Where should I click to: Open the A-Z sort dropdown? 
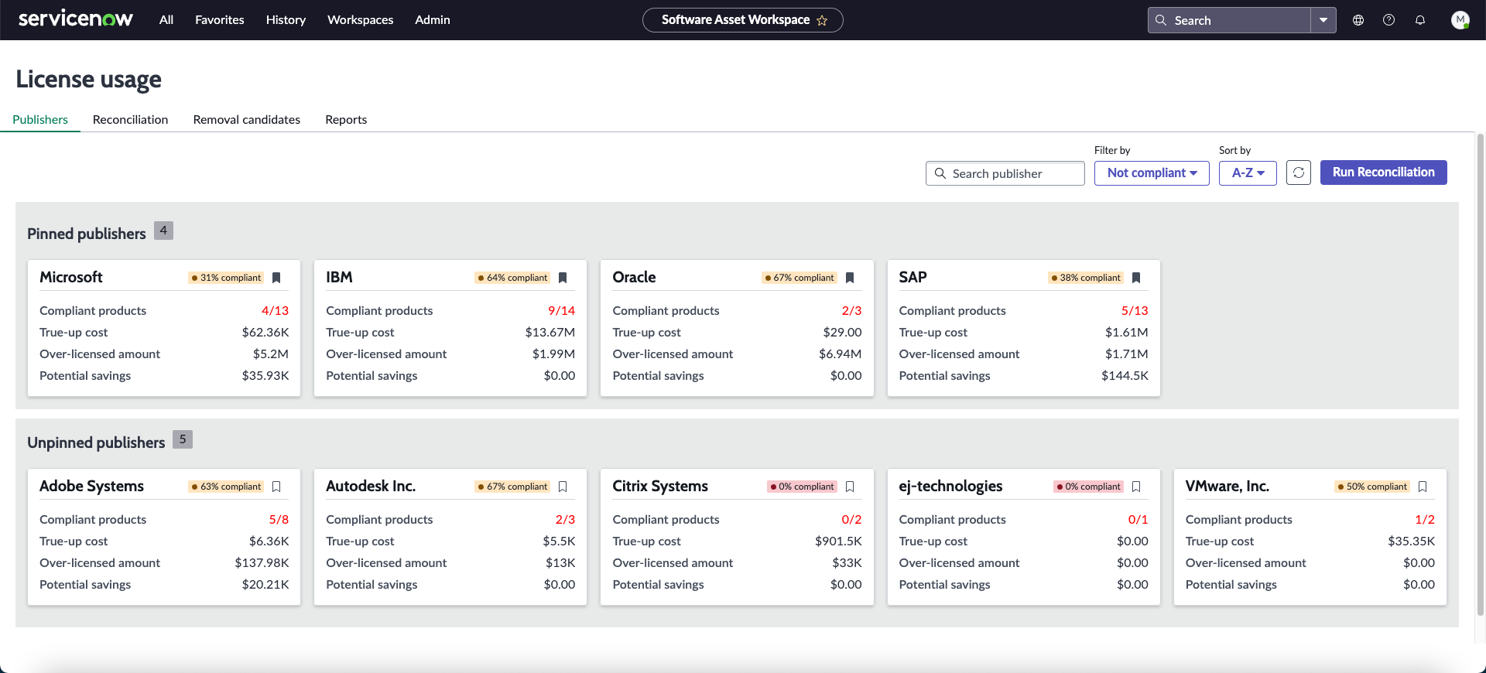pos(1248,173)
